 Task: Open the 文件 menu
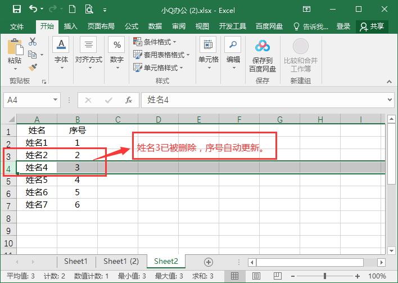pos(17,26)
